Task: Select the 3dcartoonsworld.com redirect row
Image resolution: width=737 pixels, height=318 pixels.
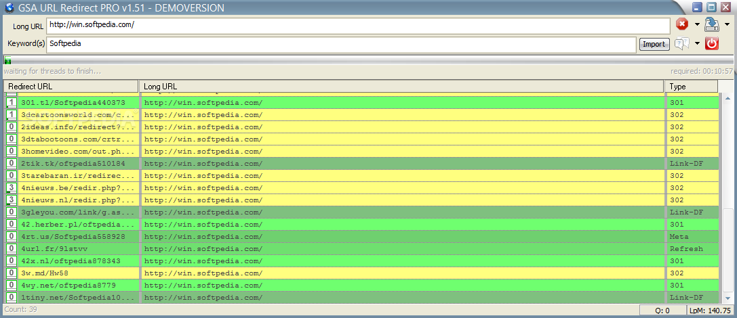Action: click(x=362, y=115)
